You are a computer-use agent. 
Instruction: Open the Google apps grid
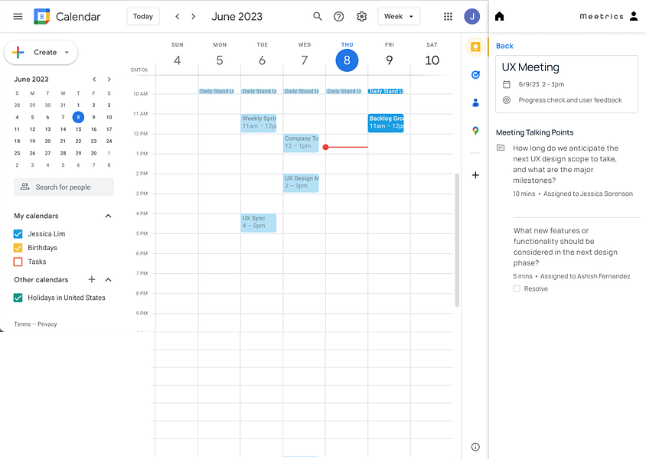[x=448, y=17]
